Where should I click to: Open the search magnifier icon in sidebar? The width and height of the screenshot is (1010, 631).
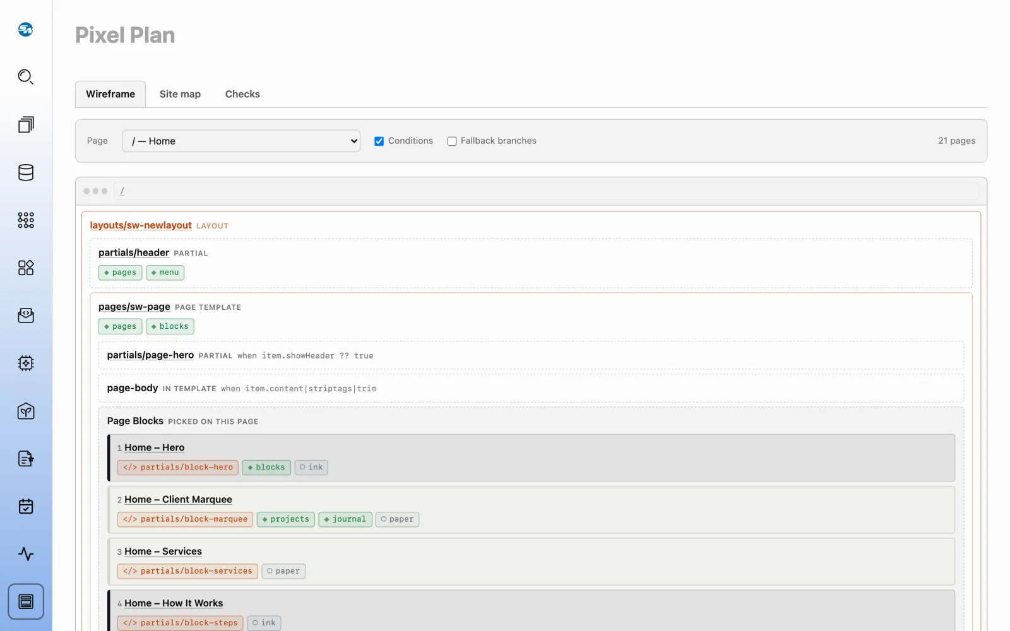pyautogui.click(x=26, y=77)
